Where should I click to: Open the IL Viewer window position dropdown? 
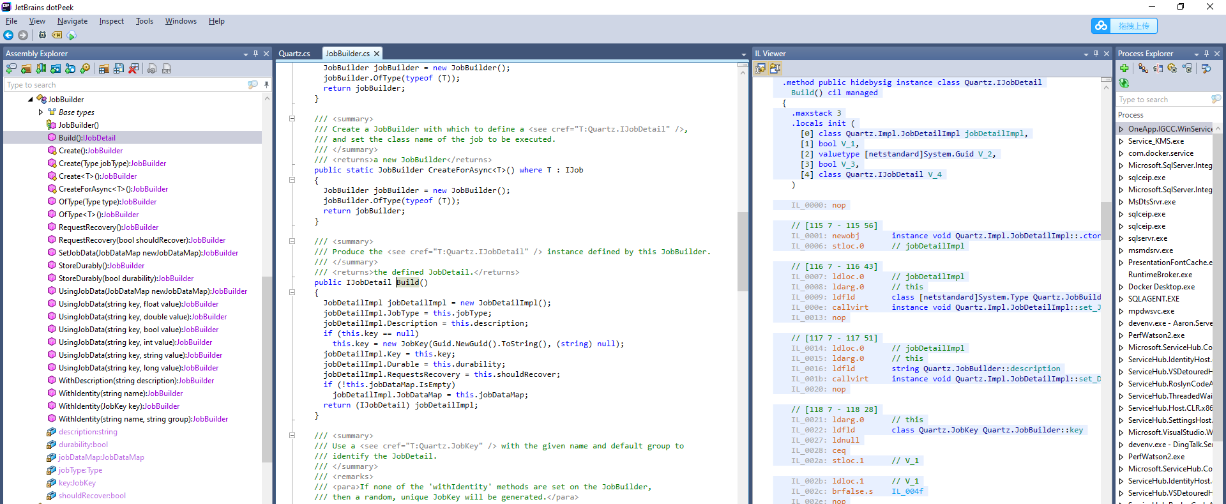click(x=1086, y=54)
